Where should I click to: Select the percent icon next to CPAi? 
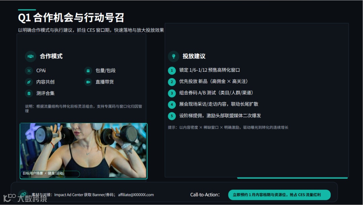coord(29,71)
